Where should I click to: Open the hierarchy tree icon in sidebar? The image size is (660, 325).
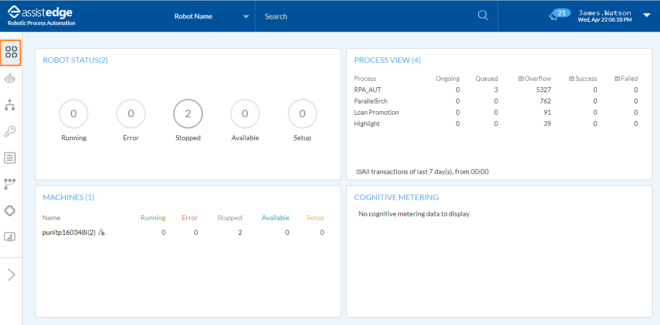coord(10,105)
